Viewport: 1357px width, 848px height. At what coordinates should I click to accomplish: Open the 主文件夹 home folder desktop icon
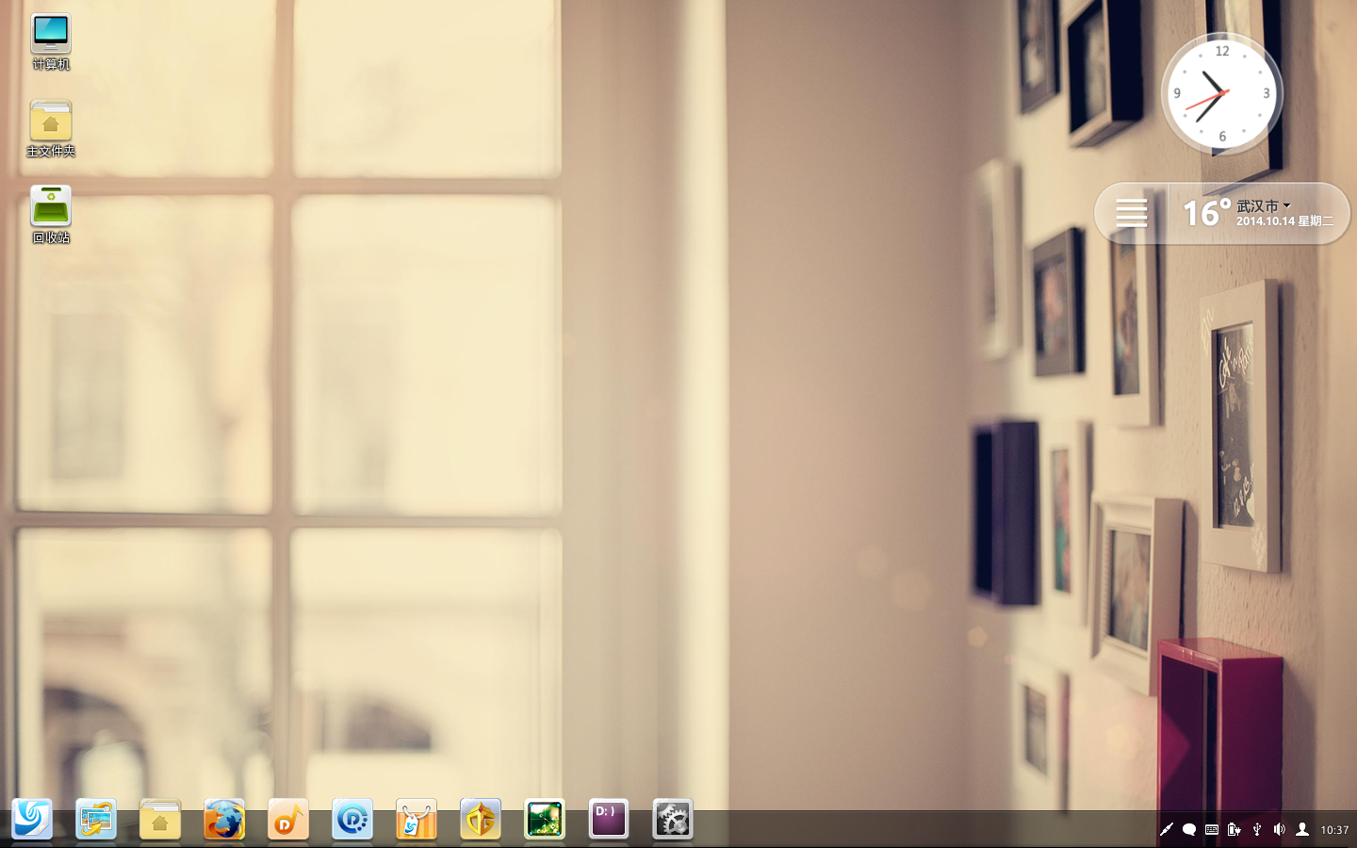click(51, 128)
